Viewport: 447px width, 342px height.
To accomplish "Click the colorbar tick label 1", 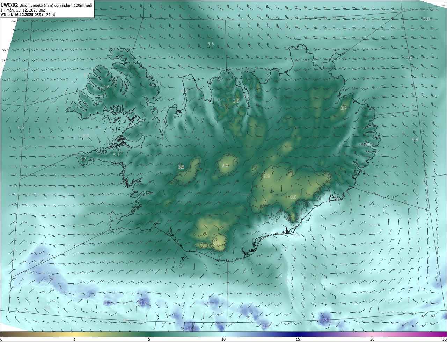I will 75,339.
